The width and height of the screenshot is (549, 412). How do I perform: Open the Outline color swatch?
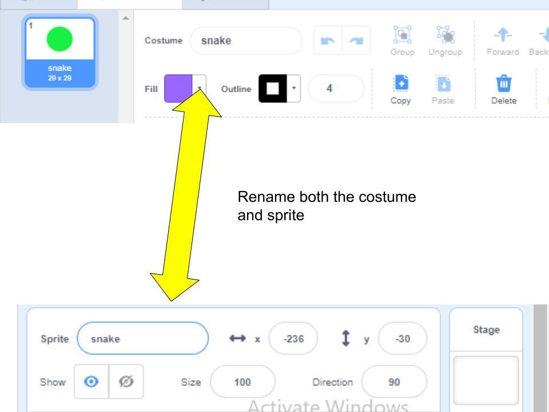[x=273, y=88]
